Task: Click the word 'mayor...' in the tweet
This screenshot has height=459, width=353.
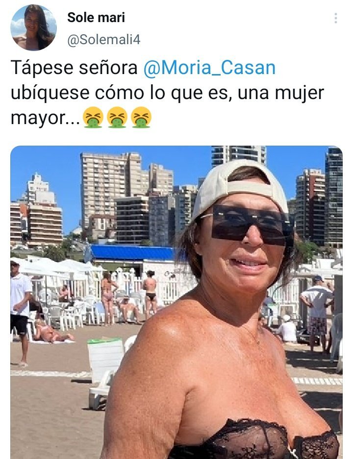Action: pos(45,118)
